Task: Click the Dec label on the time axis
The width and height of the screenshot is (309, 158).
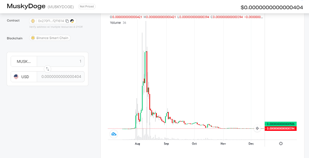Action: 251,144
